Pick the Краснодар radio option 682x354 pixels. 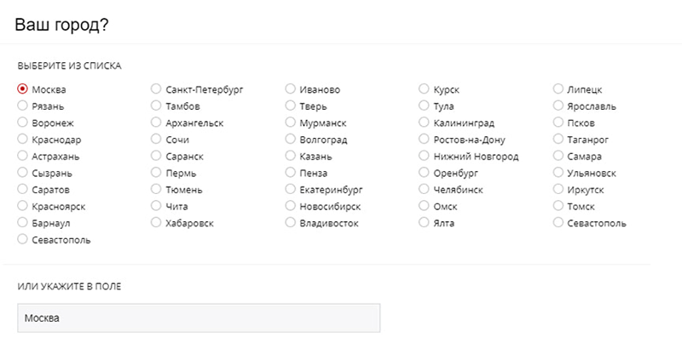pos(22,139)
